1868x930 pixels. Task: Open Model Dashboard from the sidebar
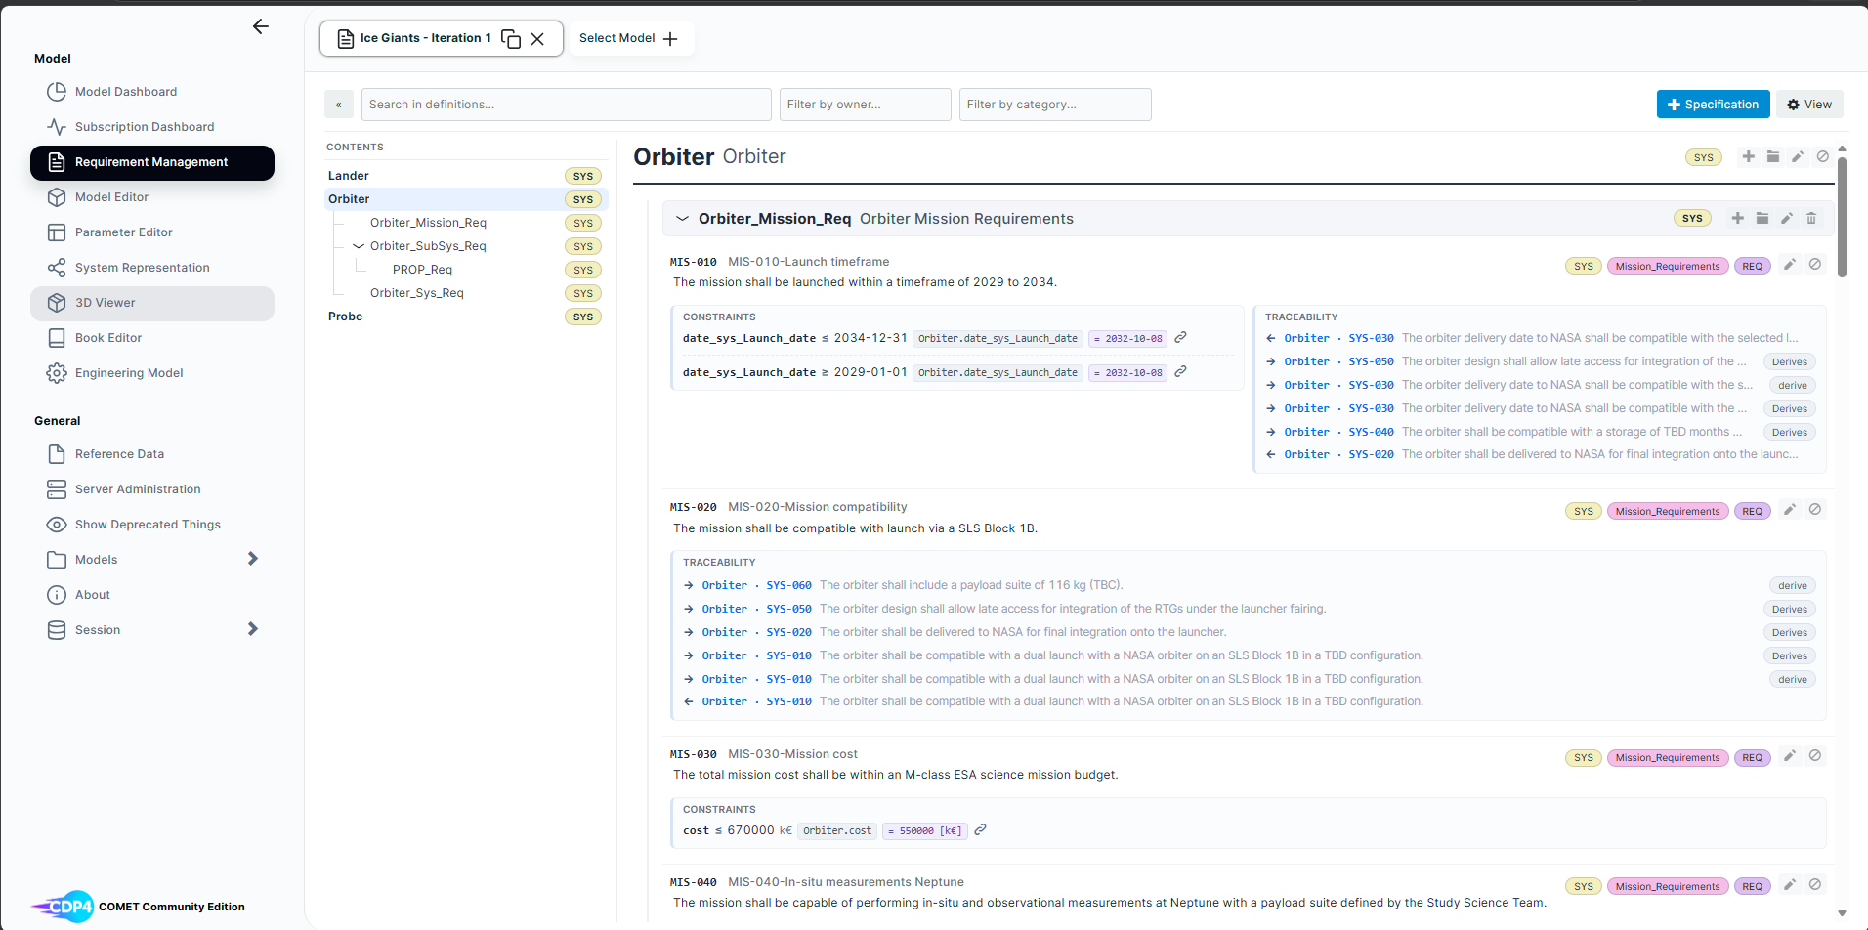[x=152, y=92]
